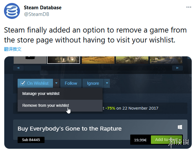Click the green Add to Cart button
Viewport: 194px width, 152px height.
point(166,140)
